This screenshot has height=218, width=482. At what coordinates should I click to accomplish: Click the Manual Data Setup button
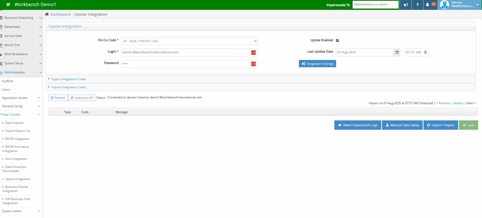[402, 125]
